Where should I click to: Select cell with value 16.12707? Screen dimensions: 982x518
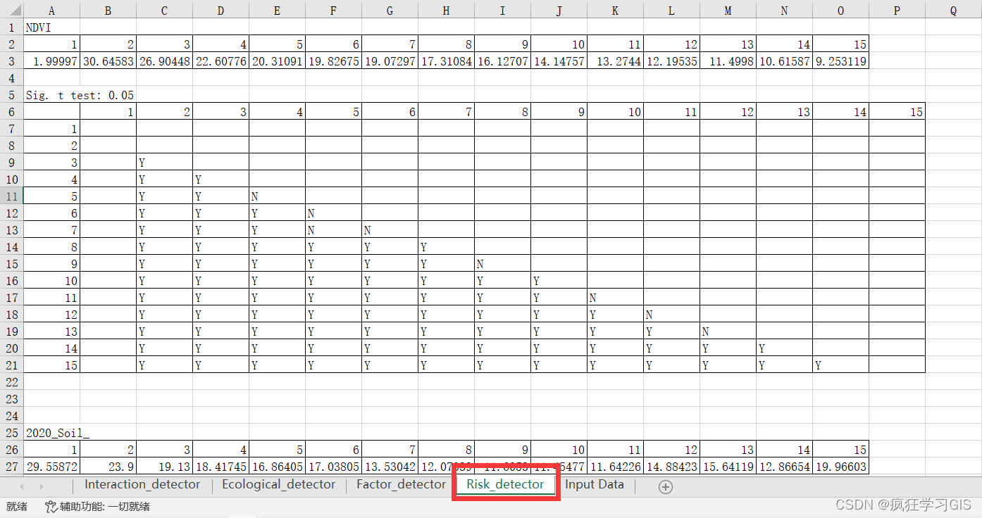point(503,61)
